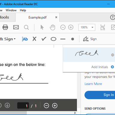The height and width of the screenshot is (115, 115).
Task: Select the crossmark X tool
Action: [x=34, y=39]
